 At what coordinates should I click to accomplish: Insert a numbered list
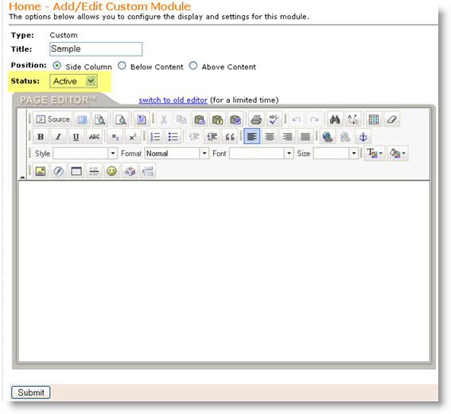point(155,136)
